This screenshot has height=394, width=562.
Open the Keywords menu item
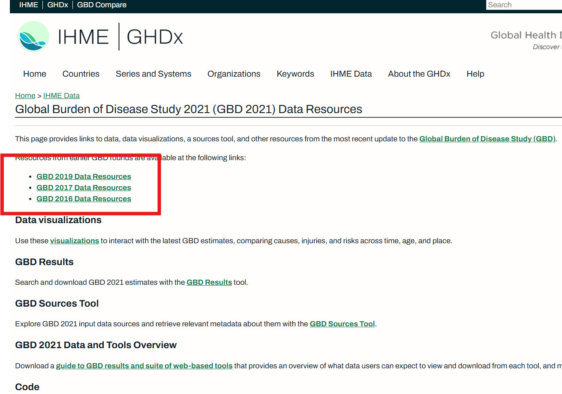click(x=295, y=74)
